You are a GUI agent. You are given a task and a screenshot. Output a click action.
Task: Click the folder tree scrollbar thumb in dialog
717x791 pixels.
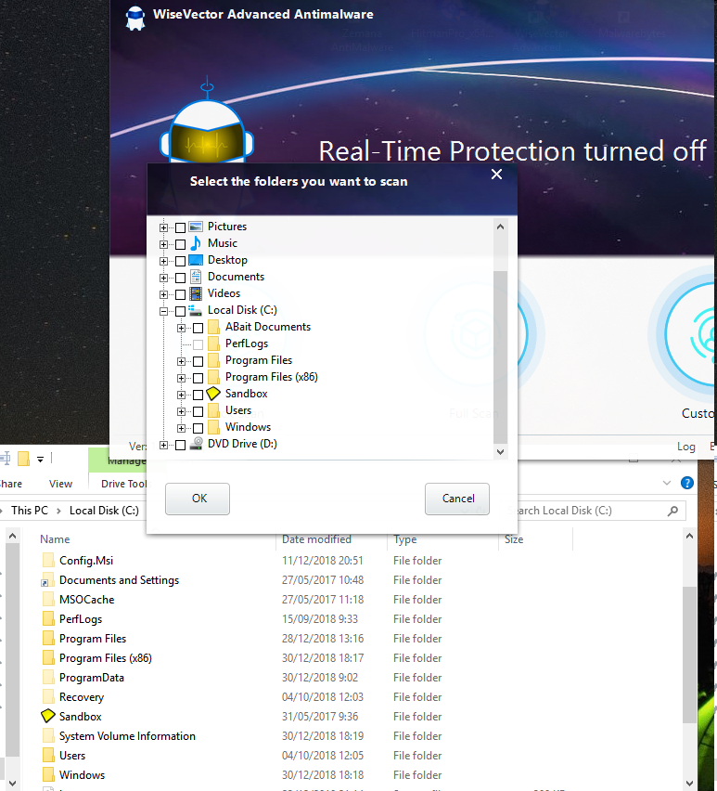click(x=500, y=357)
